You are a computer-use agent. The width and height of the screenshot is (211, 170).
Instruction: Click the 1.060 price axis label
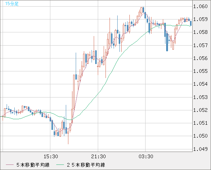click(x=200, y=6)
